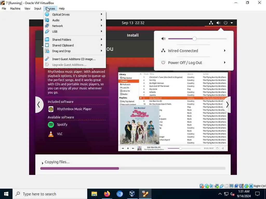The width and height of the screenshot is (266, 199).
Task: Open the USB devices submenu
Action: tap(75, 31)
